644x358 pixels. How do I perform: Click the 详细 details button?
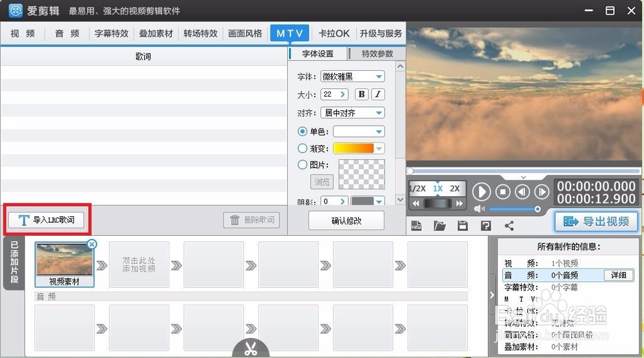pos(618,275)
